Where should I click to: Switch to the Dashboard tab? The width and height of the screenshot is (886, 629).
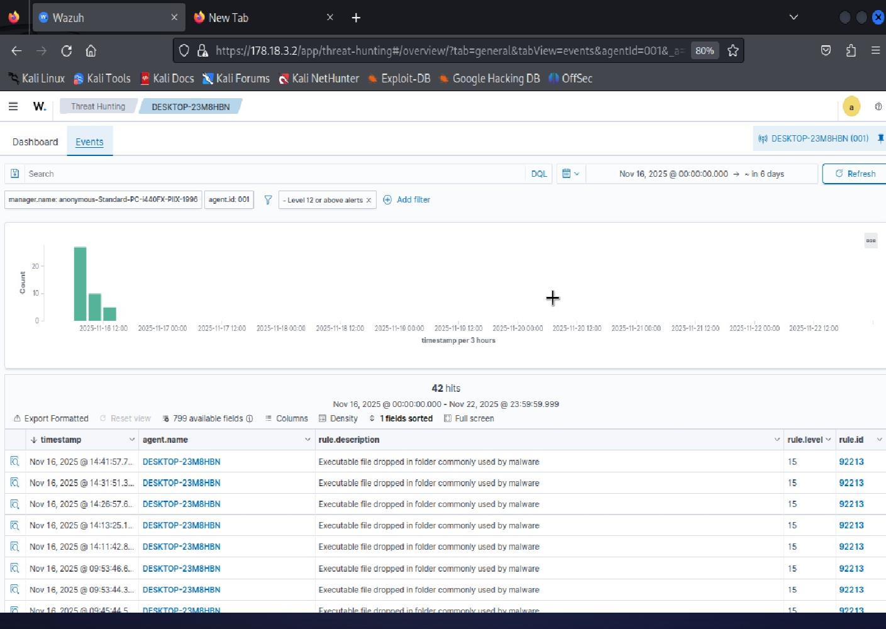pyautogui.click(x=35, y=142)
